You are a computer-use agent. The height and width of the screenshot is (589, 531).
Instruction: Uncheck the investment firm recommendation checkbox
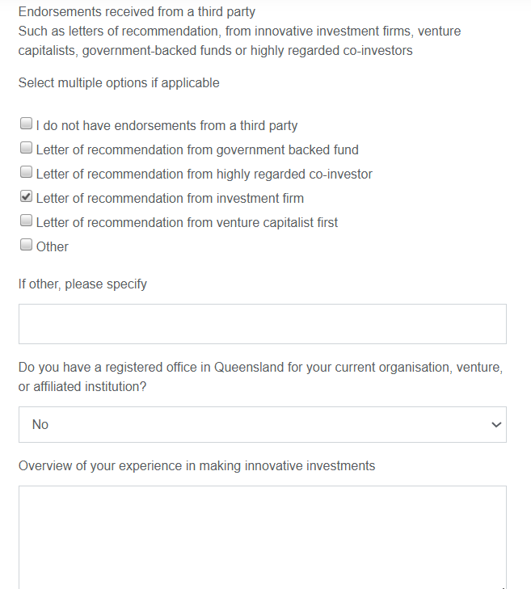click(27, 197)
